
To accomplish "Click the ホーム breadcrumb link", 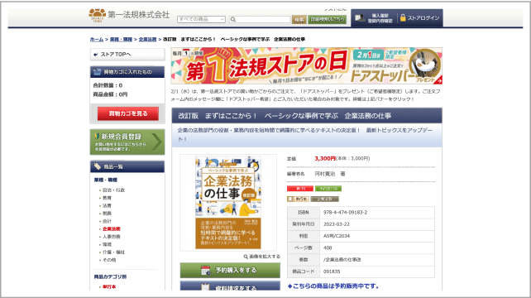I will [97, 40].
